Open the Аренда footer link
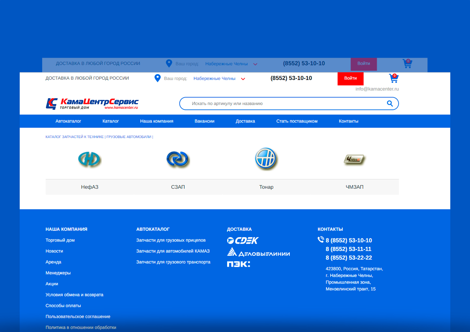This screenshot has width=470, height=332. 53,262
